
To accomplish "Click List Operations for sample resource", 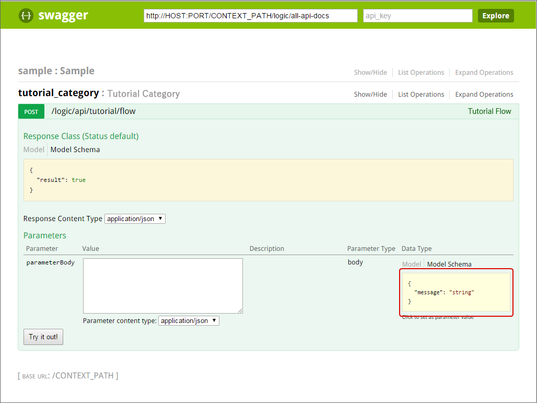I will point(421,72).
